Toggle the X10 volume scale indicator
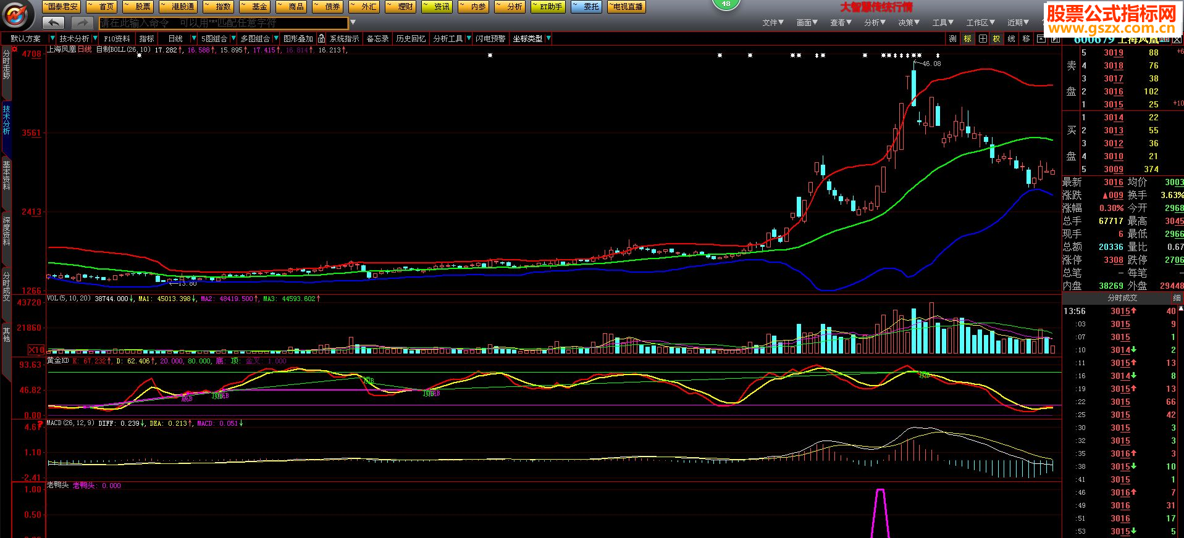Image resolution: width=1184 pixels, height=538 pixels. (x=36, y=350)
